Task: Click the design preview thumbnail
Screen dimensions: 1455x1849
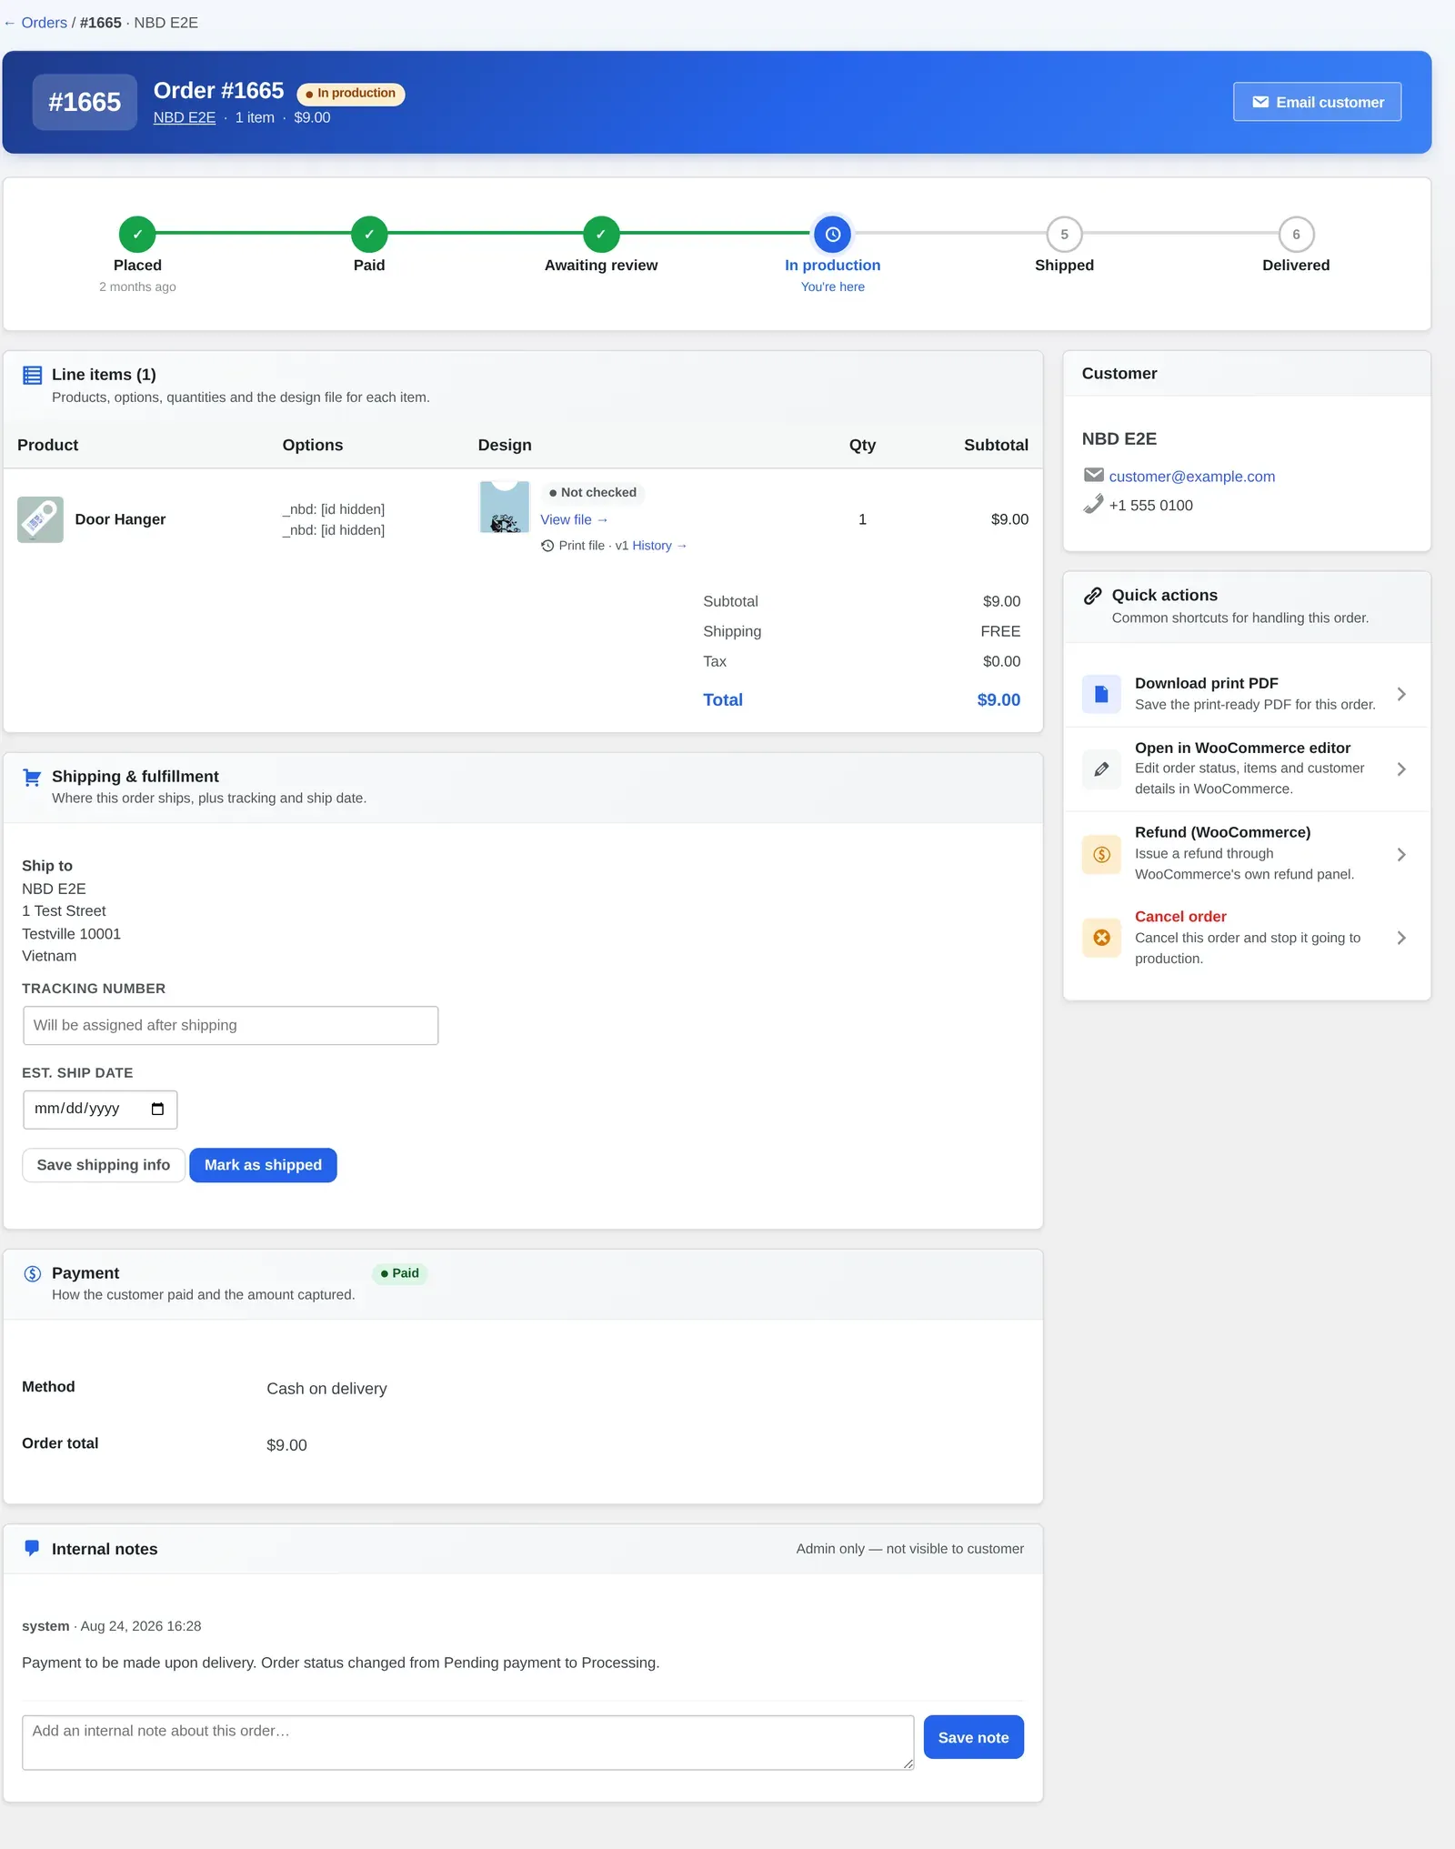Action: [x=505, y=507]
